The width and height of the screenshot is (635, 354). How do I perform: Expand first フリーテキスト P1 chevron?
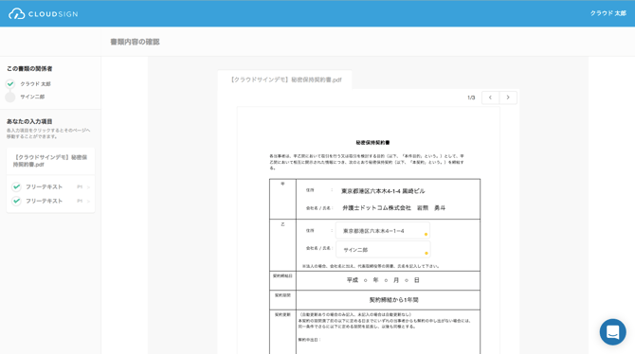point(88,186)
